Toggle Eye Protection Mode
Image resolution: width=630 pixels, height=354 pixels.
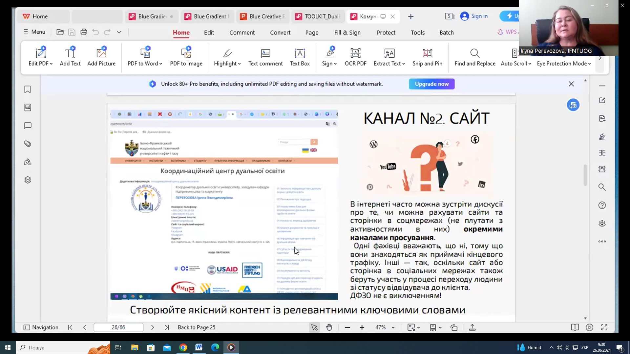point(563,64)
